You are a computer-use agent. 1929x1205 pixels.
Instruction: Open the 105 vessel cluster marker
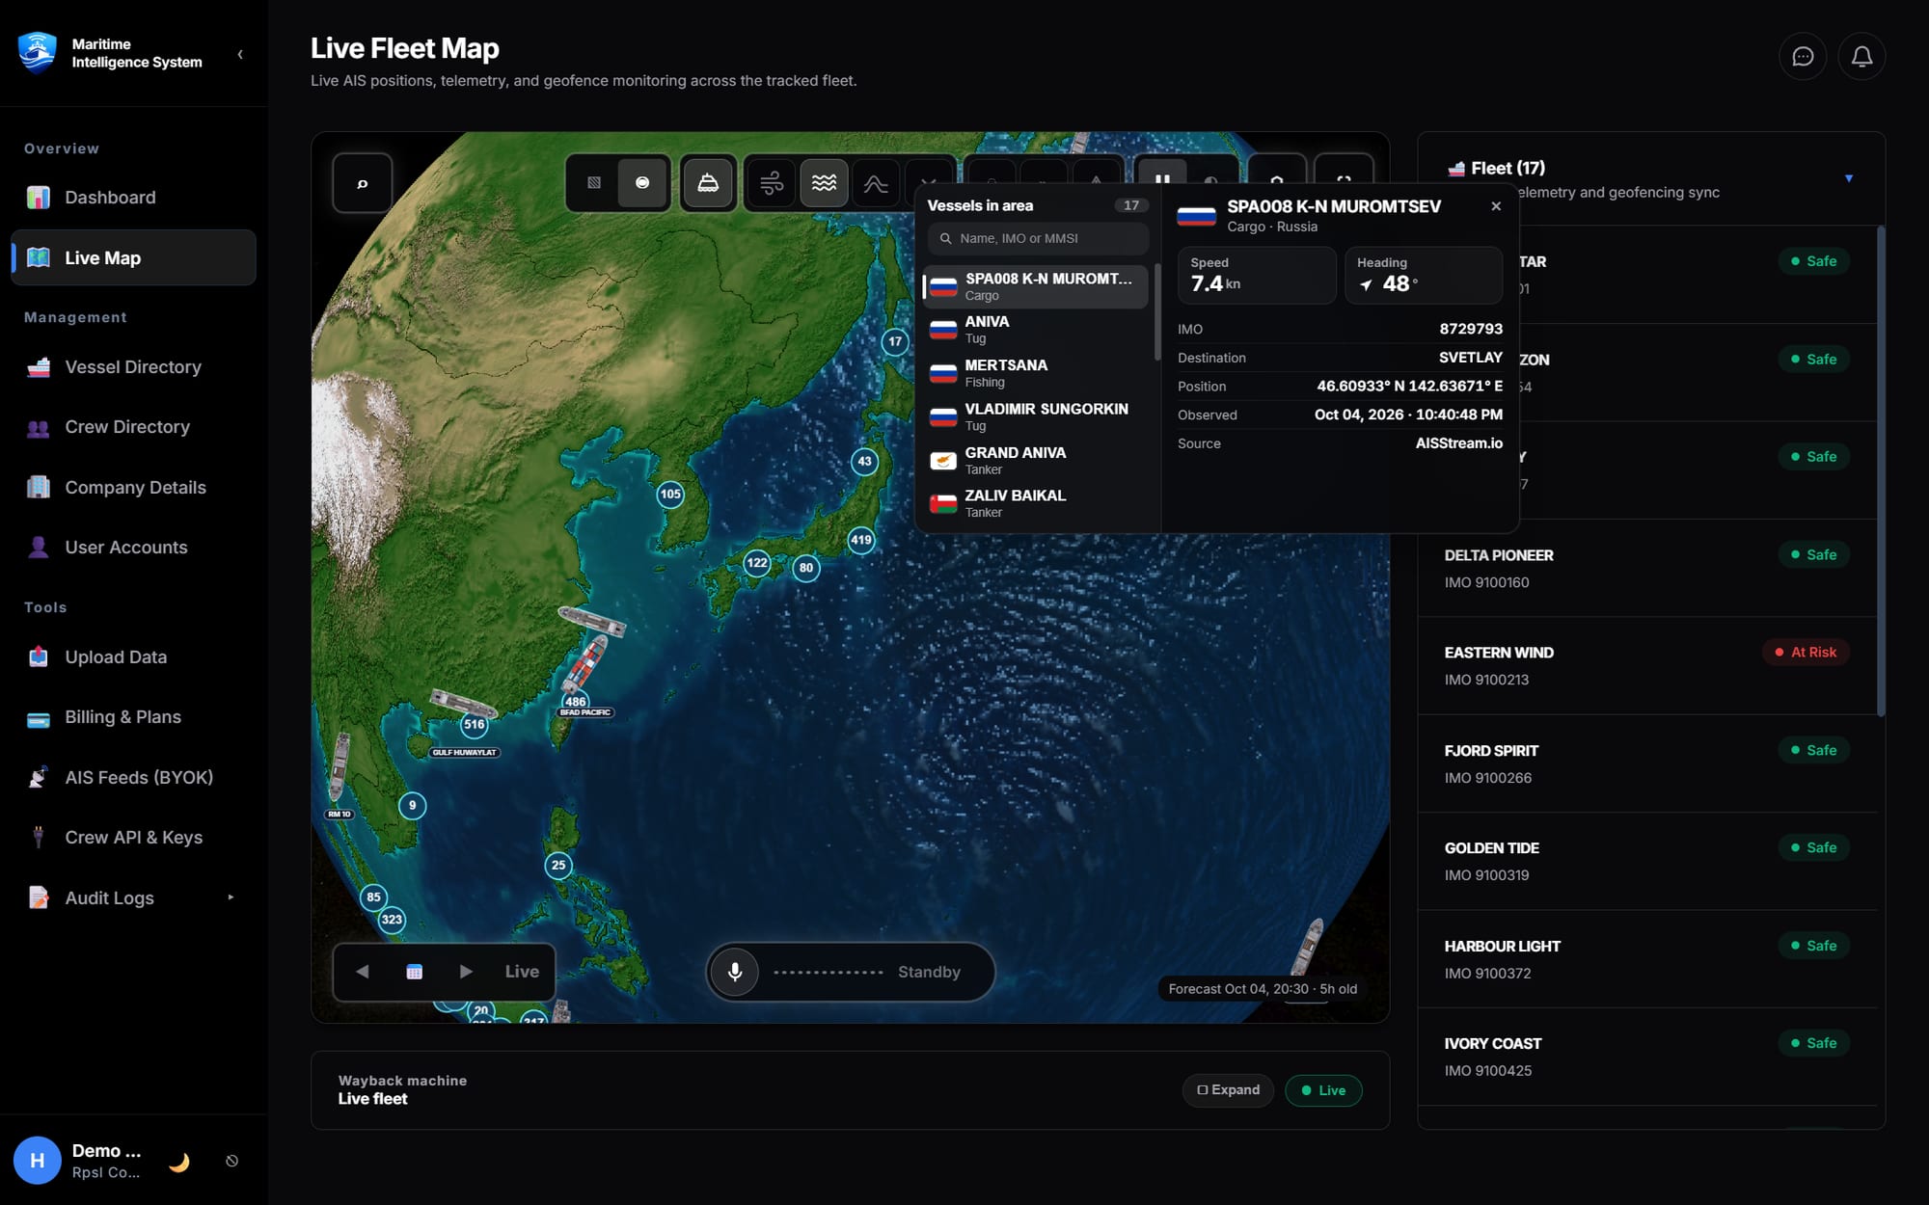670,495
